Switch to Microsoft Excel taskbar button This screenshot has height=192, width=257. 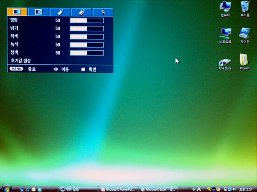[158, 189]
